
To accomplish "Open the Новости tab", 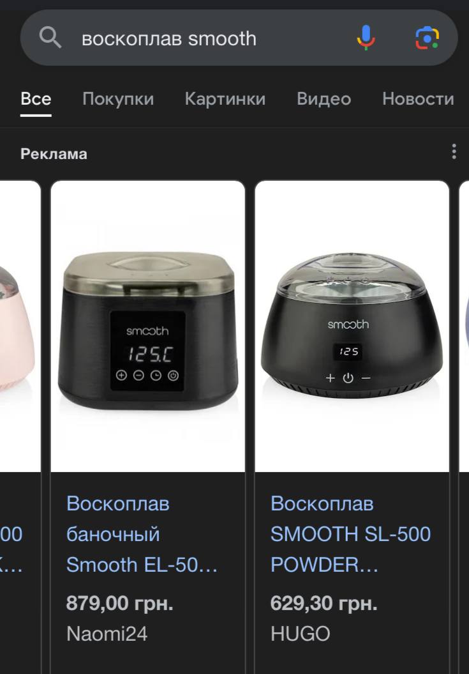I will point(418,99).
